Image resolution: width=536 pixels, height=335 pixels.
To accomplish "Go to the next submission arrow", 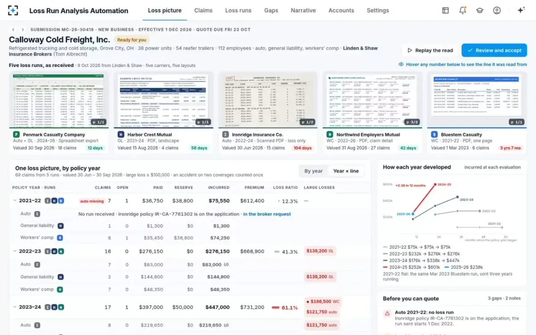I will click(x=23, y=29).
